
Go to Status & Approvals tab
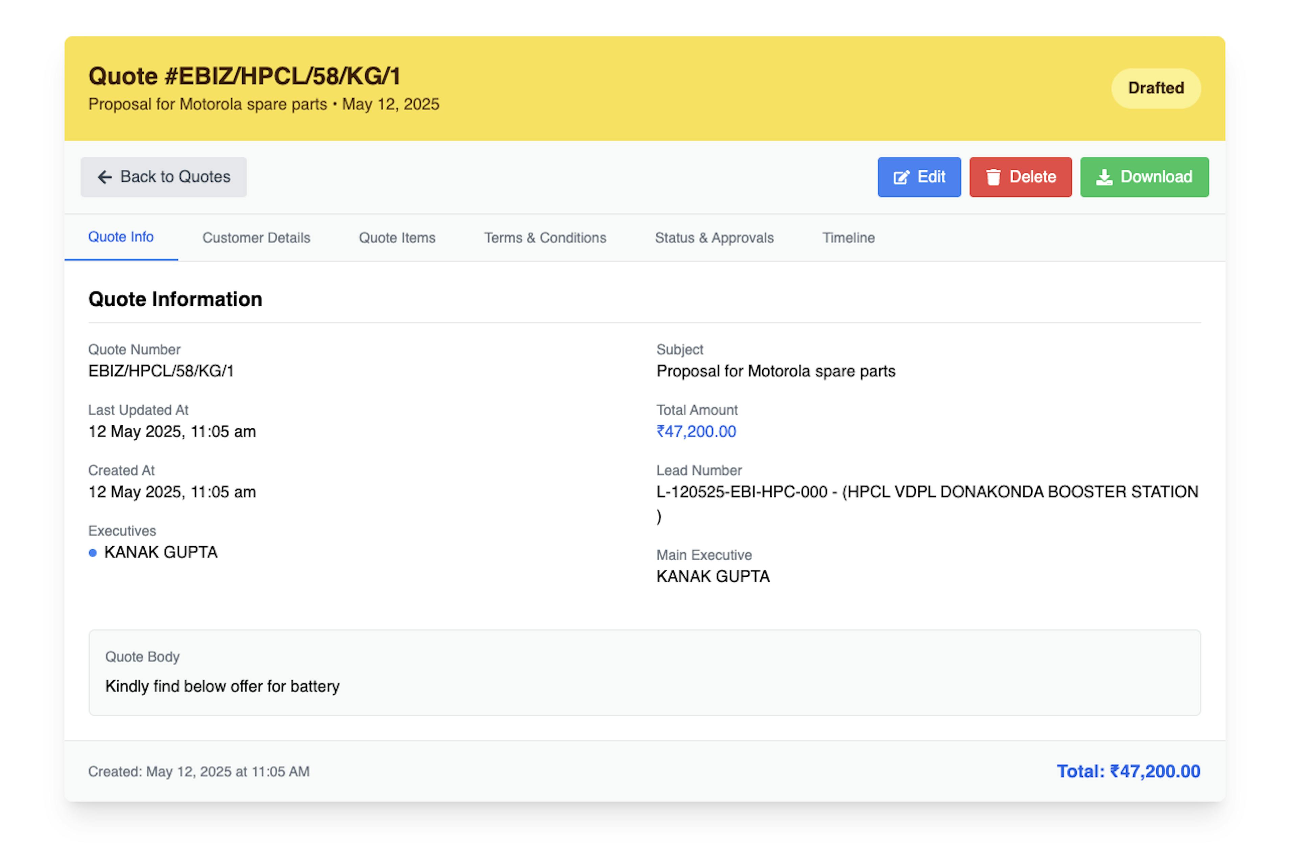click(x=714, y=238)
